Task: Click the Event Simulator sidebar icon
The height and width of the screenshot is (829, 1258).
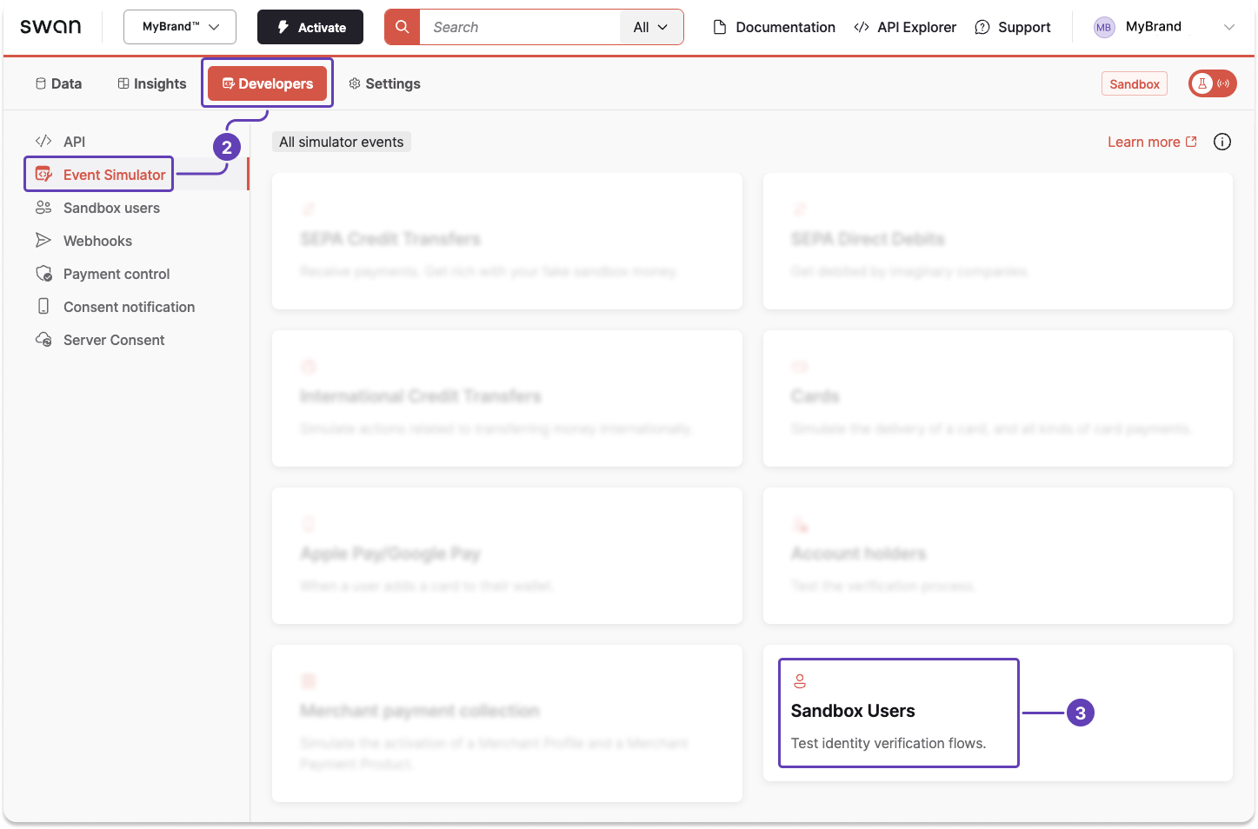Action: pos(43,174)
